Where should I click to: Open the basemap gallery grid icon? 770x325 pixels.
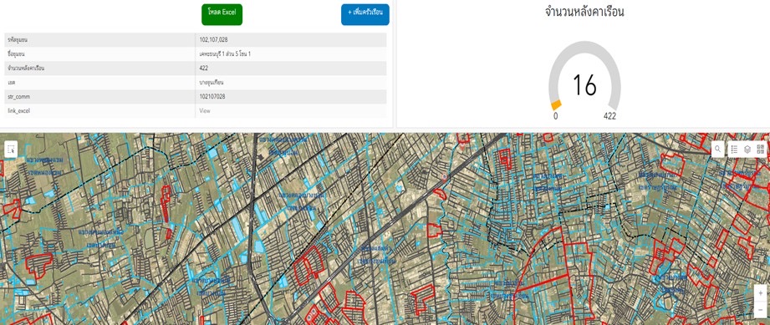pyautogui.click(x=761, y=150)
